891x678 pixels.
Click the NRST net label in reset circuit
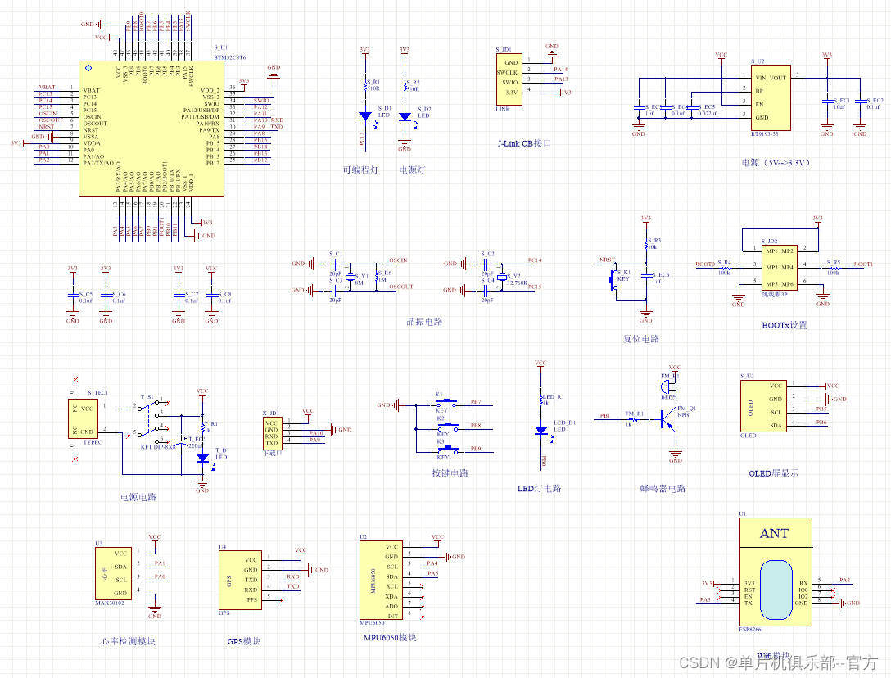607,260
